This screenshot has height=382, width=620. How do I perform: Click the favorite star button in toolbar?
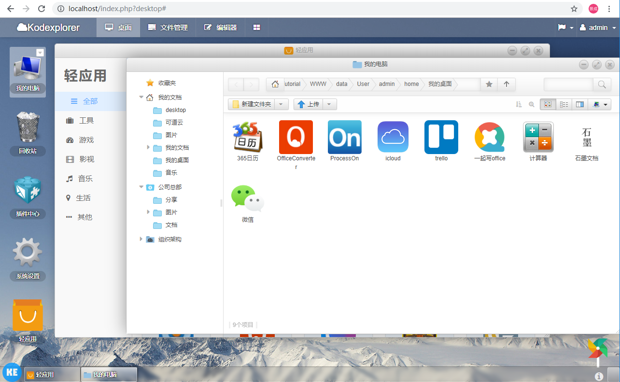(489, 85)
